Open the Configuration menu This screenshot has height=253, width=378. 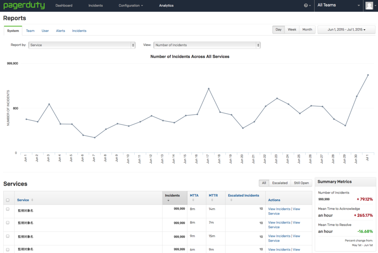point(131,5)
